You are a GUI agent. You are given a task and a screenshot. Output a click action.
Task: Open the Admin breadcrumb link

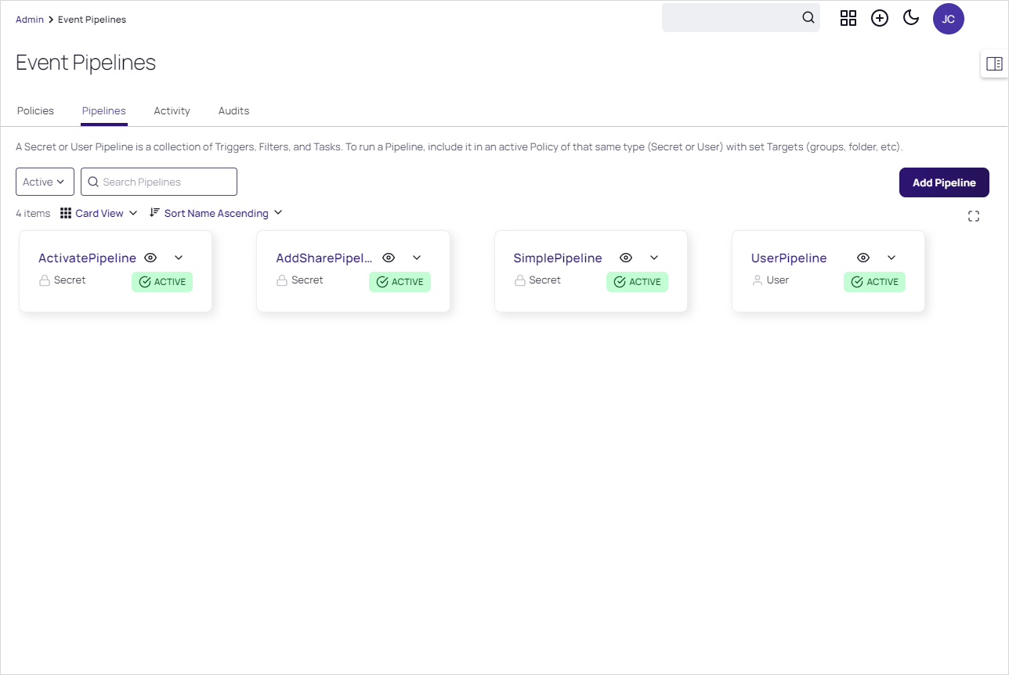pyautogui.click(x=30, y=20)
